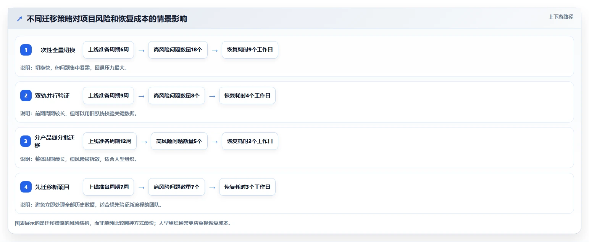This screenshot has width=589, height=242.
Task: Click the 高风险问题数量5个 box
Action: coord(179,141)
